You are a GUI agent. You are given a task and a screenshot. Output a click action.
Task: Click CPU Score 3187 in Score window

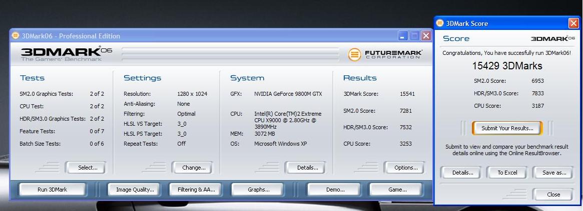[x=537, y=106]
